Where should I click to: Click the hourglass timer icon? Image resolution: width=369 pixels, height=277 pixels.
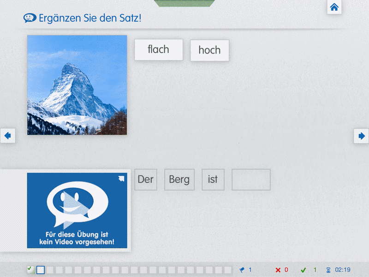pyautogui.click(x=328, y=270)
